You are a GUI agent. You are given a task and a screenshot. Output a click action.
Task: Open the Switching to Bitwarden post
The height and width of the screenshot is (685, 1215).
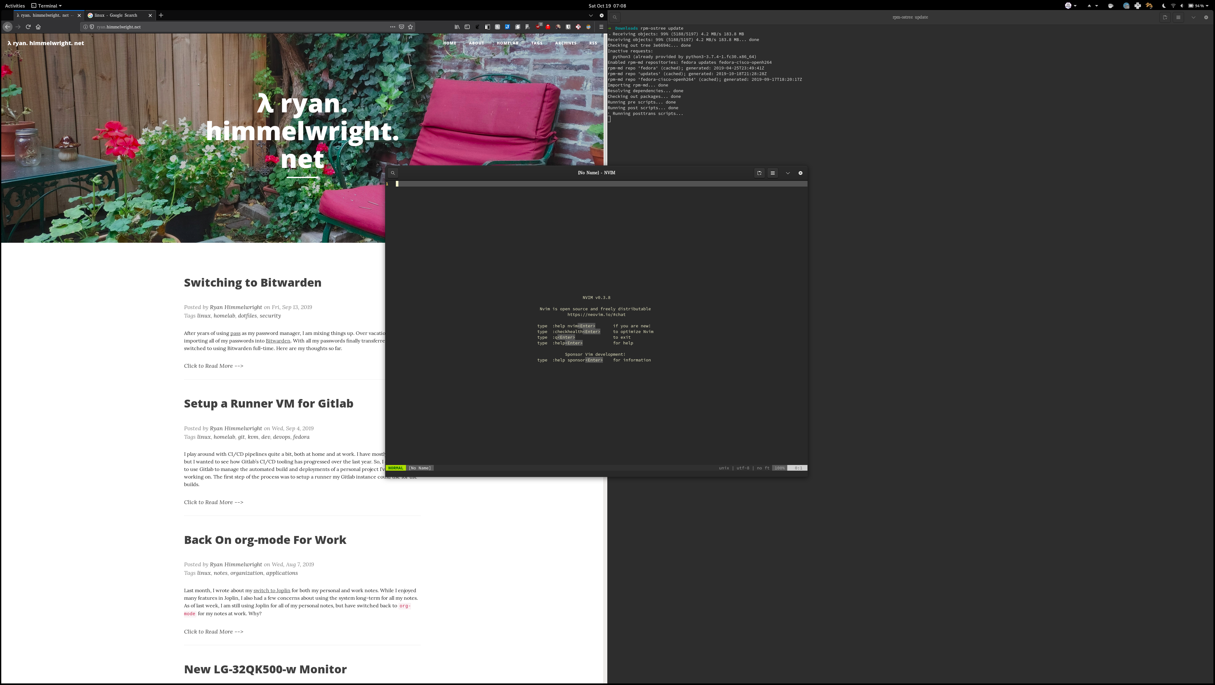252,283
